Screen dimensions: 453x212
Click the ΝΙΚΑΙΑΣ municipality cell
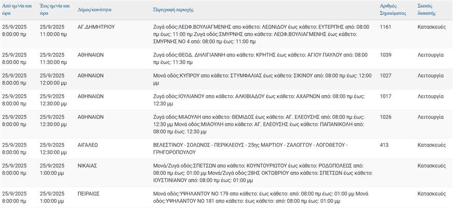[88, 165]
